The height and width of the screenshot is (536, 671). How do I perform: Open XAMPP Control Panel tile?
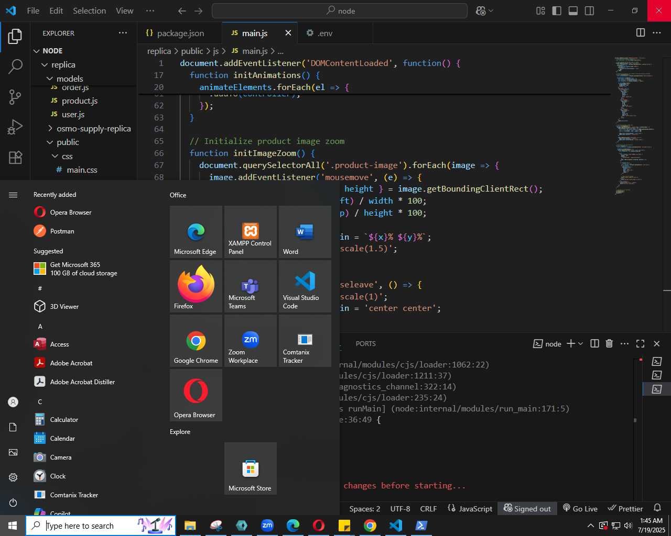pos(251,232)
